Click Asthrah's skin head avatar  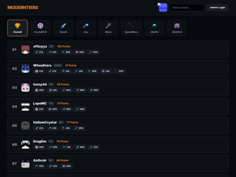pos(25,163)
